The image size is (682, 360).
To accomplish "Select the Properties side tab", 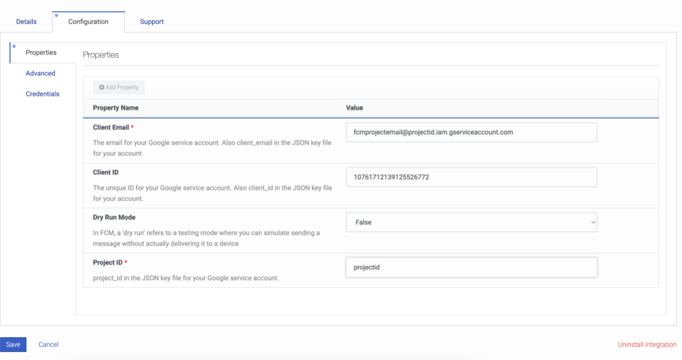I will tap(41, 53).
